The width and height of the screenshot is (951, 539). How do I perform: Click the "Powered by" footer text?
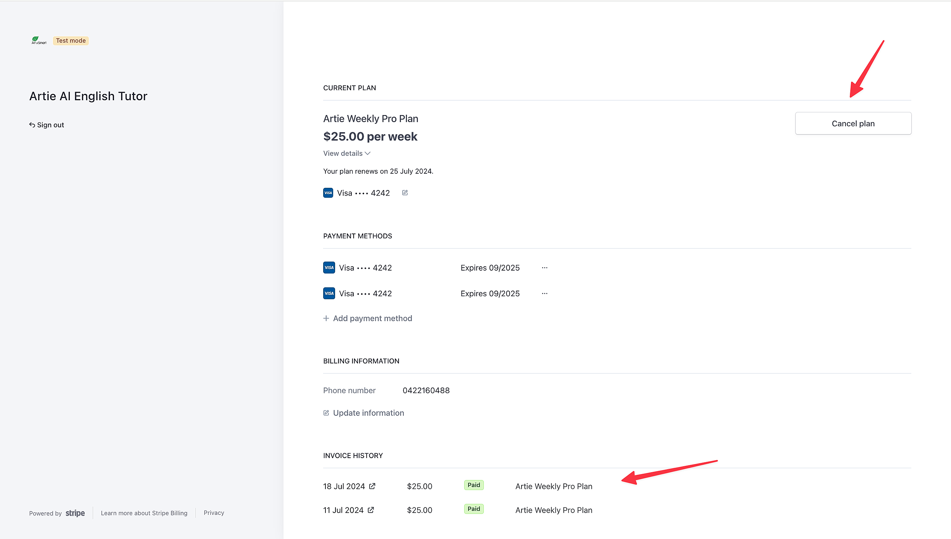[x=45, y=513]
